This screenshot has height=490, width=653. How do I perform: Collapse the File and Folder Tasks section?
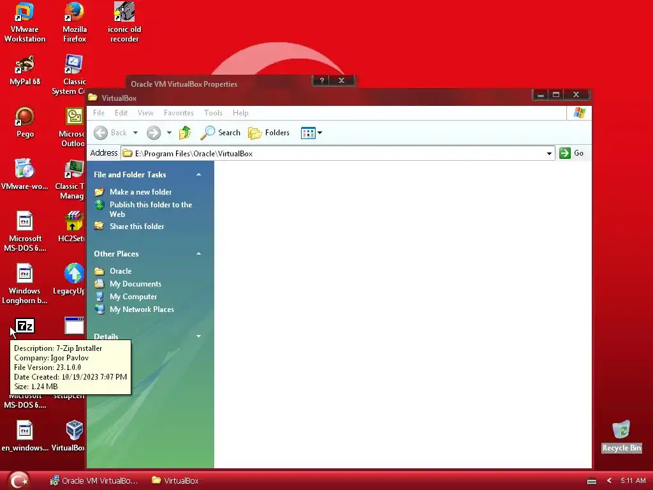pyautogui.click(x=199, y=175)
